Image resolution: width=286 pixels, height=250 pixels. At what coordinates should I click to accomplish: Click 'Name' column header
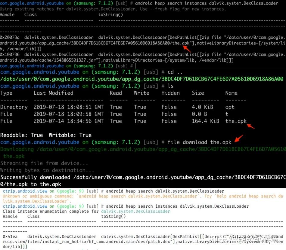(231, 93)
